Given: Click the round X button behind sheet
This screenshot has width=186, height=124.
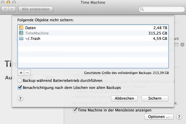Looking at the screenshot, I should [x=182, y=45].
